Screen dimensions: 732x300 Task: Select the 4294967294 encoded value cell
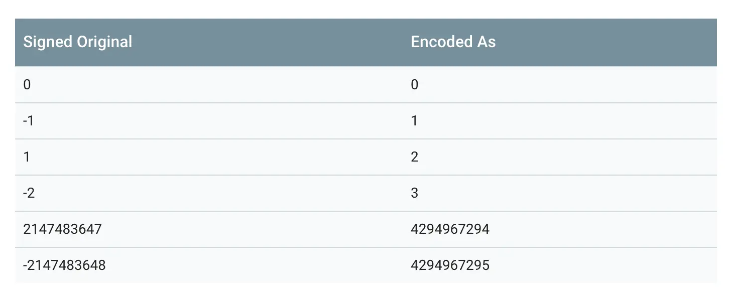[450, 229]
